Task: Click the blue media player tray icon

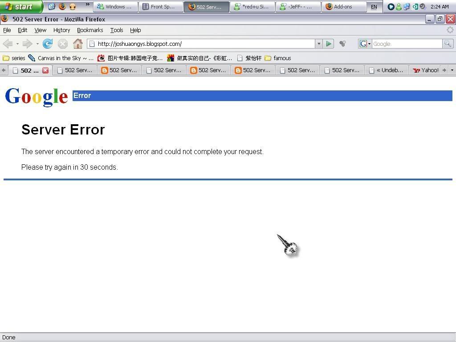Action: coord(391,7)
